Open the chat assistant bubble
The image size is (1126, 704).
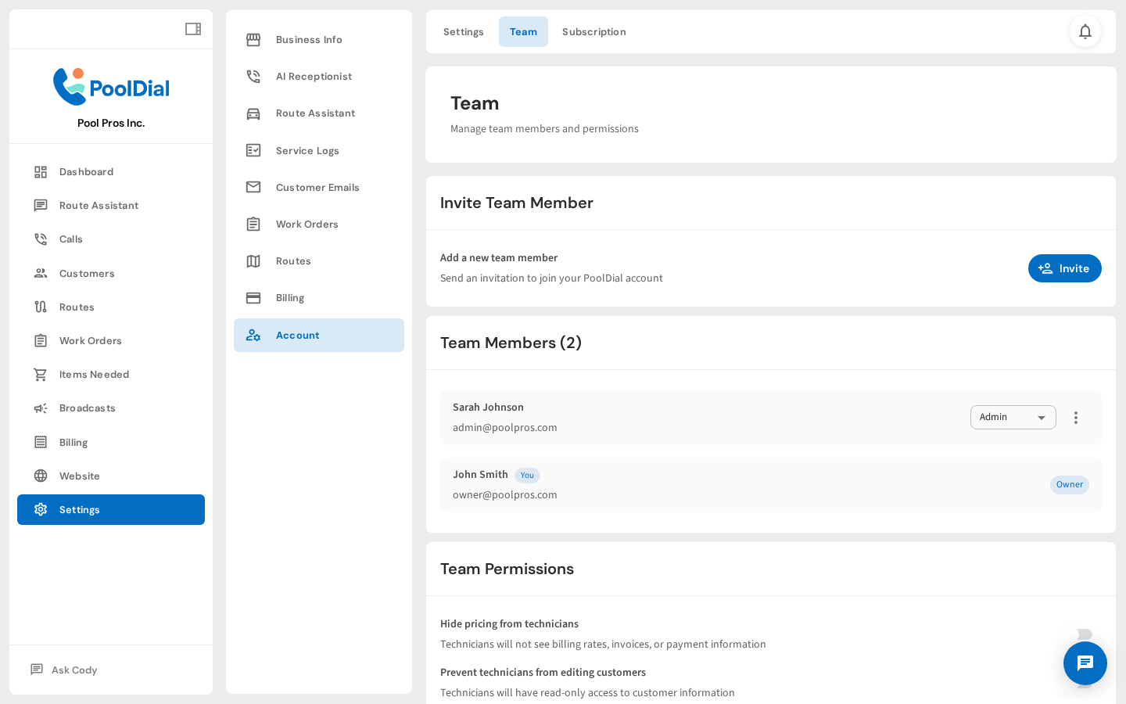click(x=1085, y=663)
